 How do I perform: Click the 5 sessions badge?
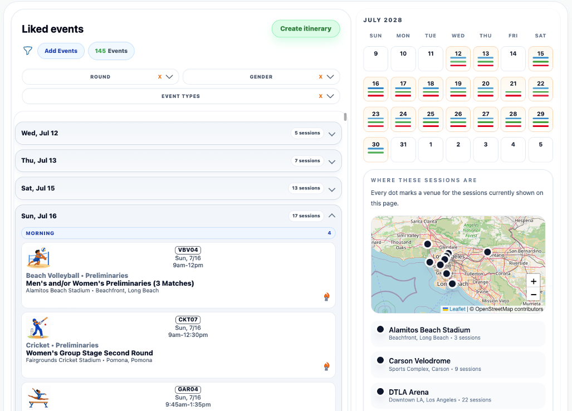[307, 133]
